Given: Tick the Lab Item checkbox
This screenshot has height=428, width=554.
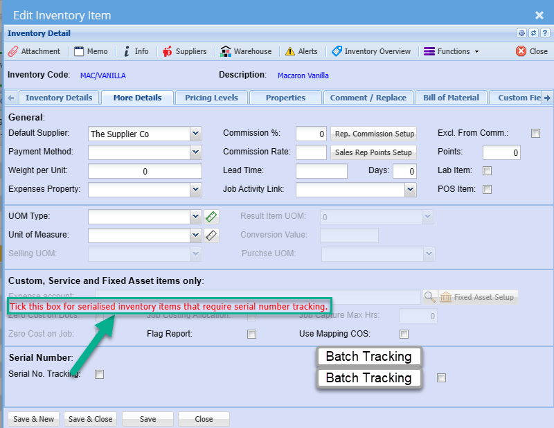Looking at the screenshot, I should click(487, 171).
